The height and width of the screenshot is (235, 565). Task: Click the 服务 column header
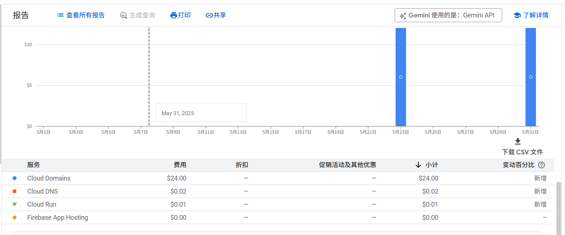point(33,165)
